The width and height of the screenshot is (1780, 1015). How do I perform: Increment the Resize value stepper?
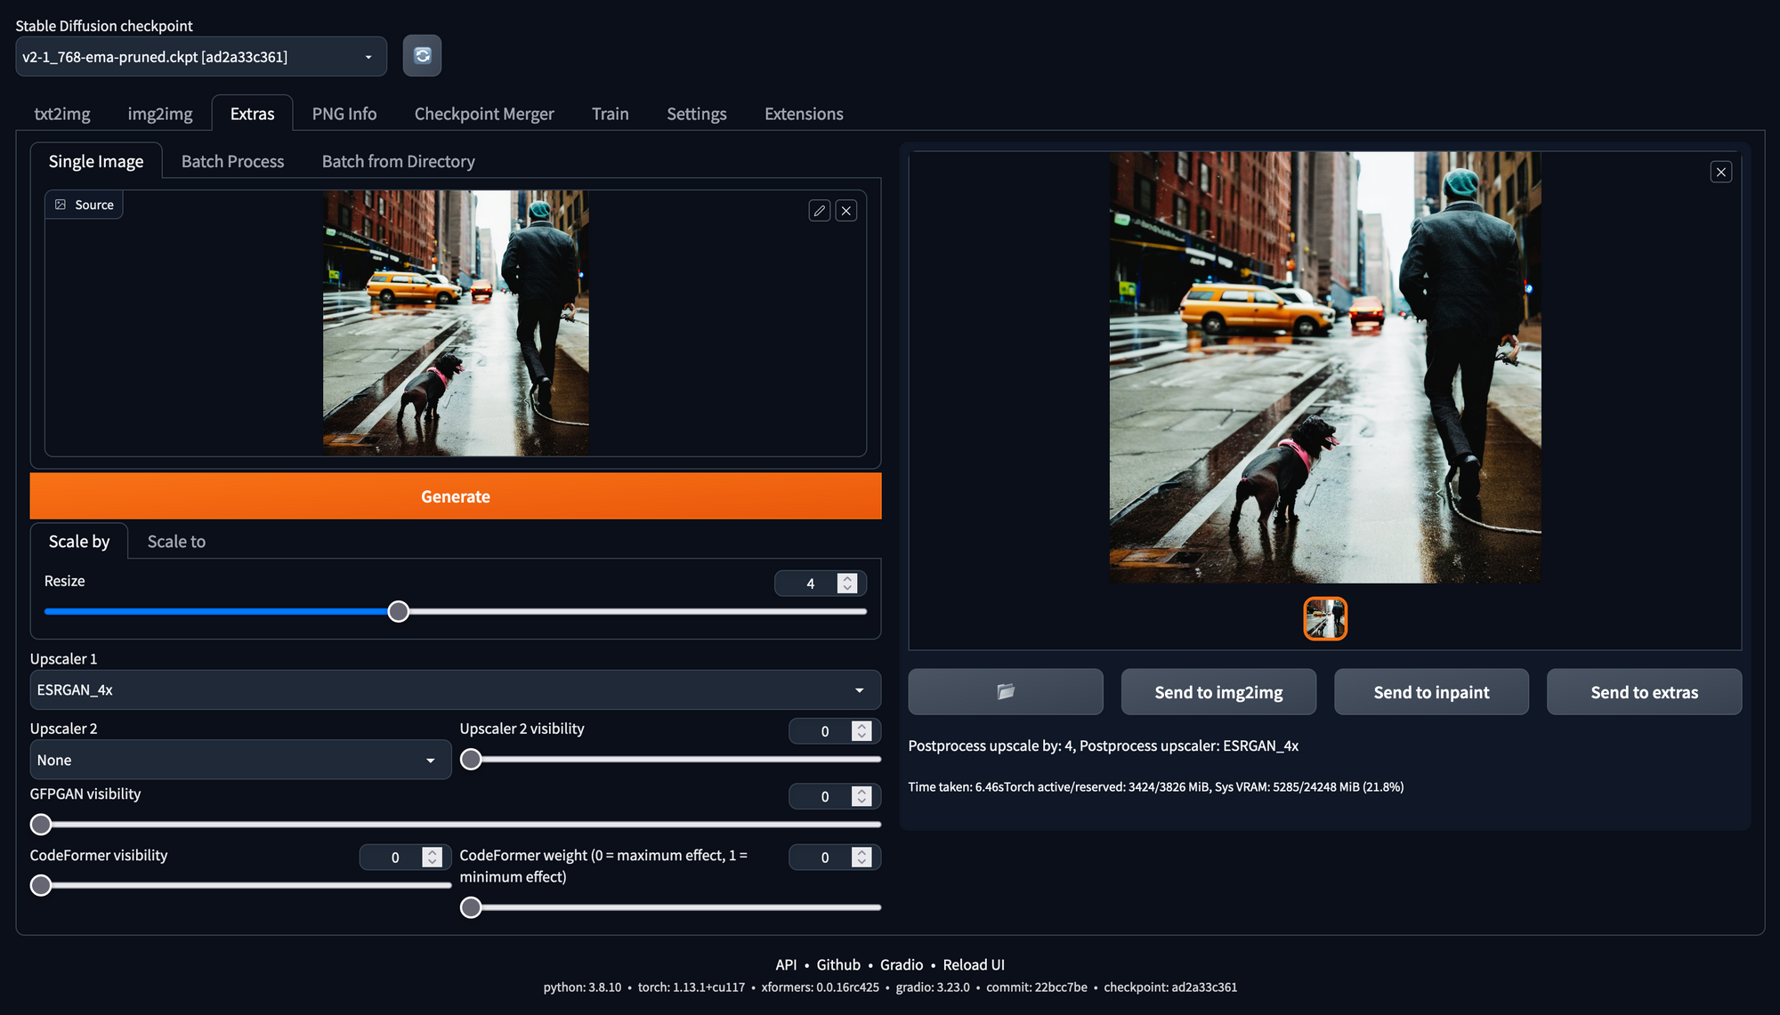click(x=847, y=578)
